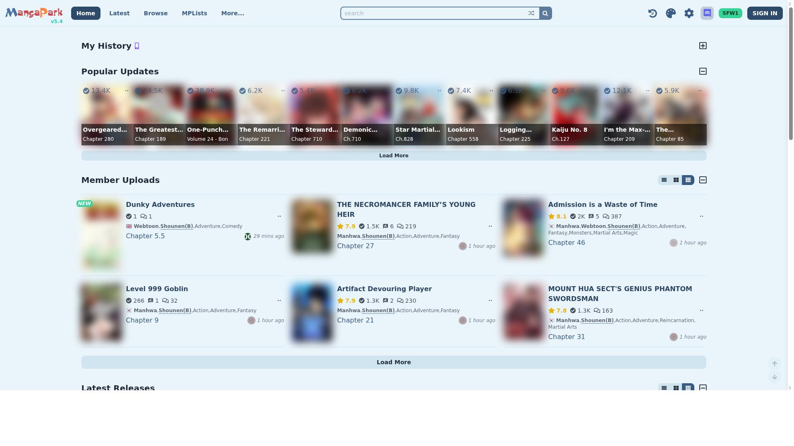Open the Browse menu

[x=155, y=13]
